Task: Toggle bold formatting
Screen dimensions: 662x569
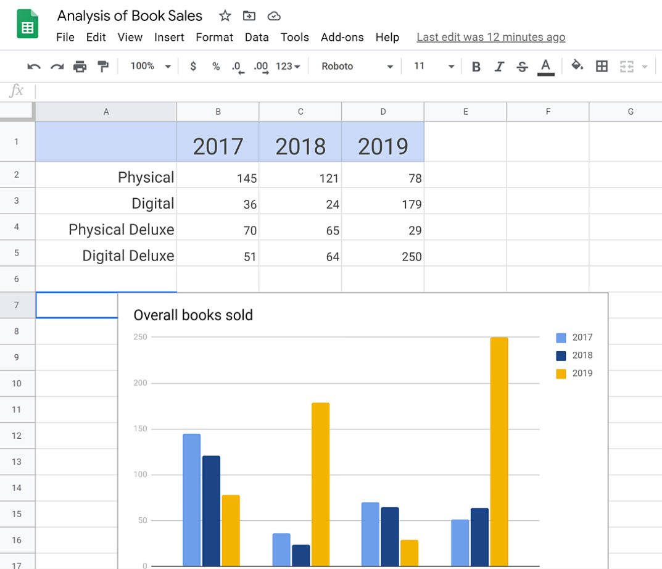Action: tap(476, 67)
